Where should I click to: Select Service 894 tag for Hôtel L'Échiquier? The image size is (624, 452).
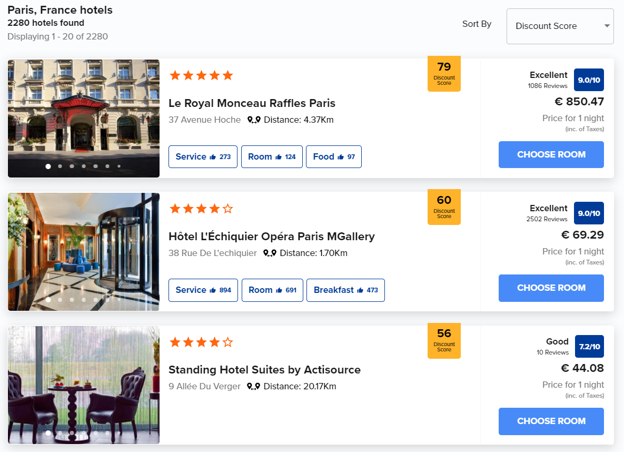coord(203,290)
